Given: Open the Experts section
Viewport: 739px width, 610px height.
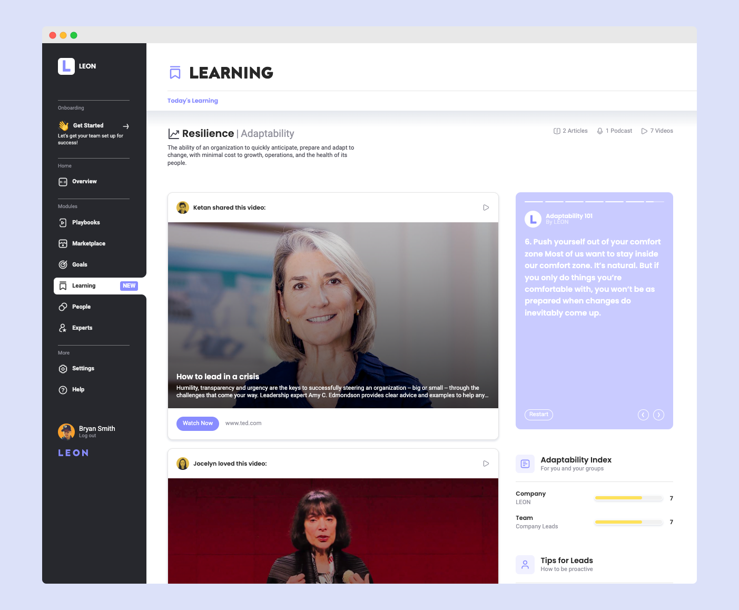Looking at the screenshot, I should click(82, 328).
